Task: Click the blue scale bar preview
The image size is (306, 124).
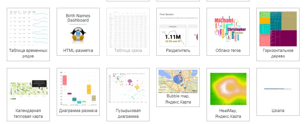Action: (278, 89)
